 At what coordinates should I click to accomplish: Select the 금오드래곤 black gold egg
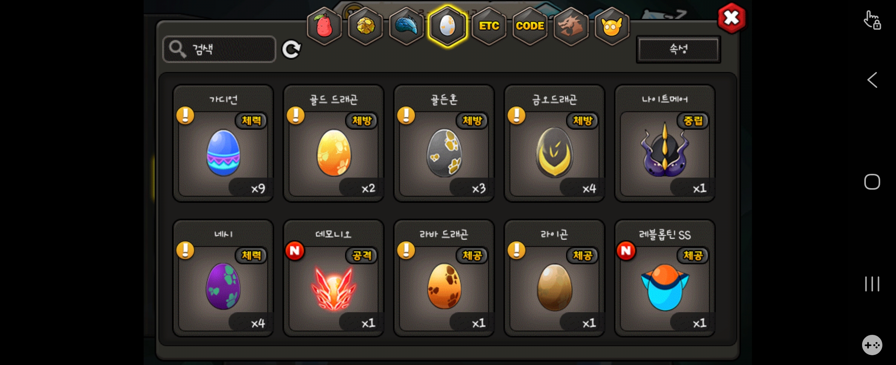tap(554, 143)
